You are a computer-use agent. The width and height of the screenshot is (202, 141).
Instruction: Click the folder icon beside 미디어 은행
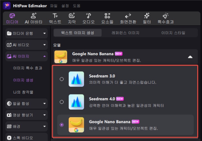[x=9, y=34]
